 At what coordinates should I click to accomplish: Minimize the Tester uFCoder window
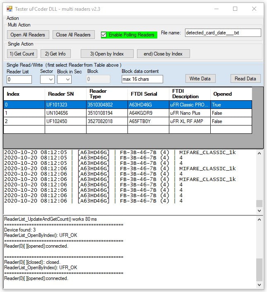(215, 9)
